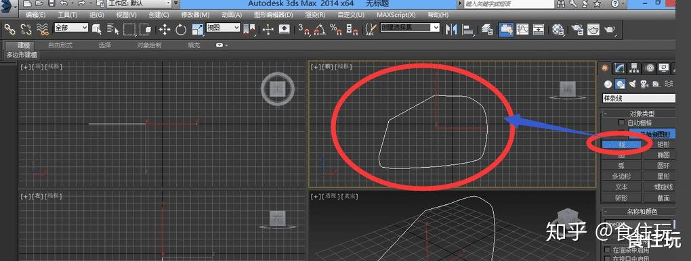
Task: Click the 弧 shape button
Action: (x=621, y=166)
